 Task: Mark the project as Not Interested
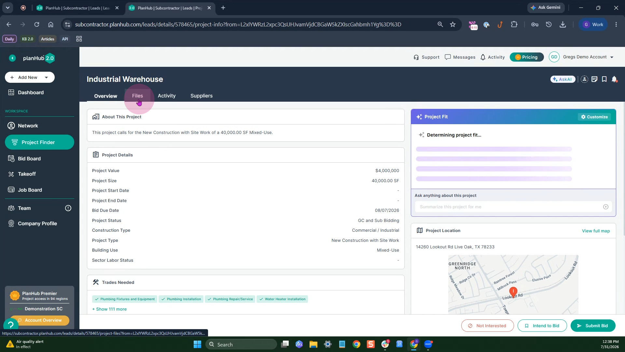pyautogui.click(x=488, y=326)
